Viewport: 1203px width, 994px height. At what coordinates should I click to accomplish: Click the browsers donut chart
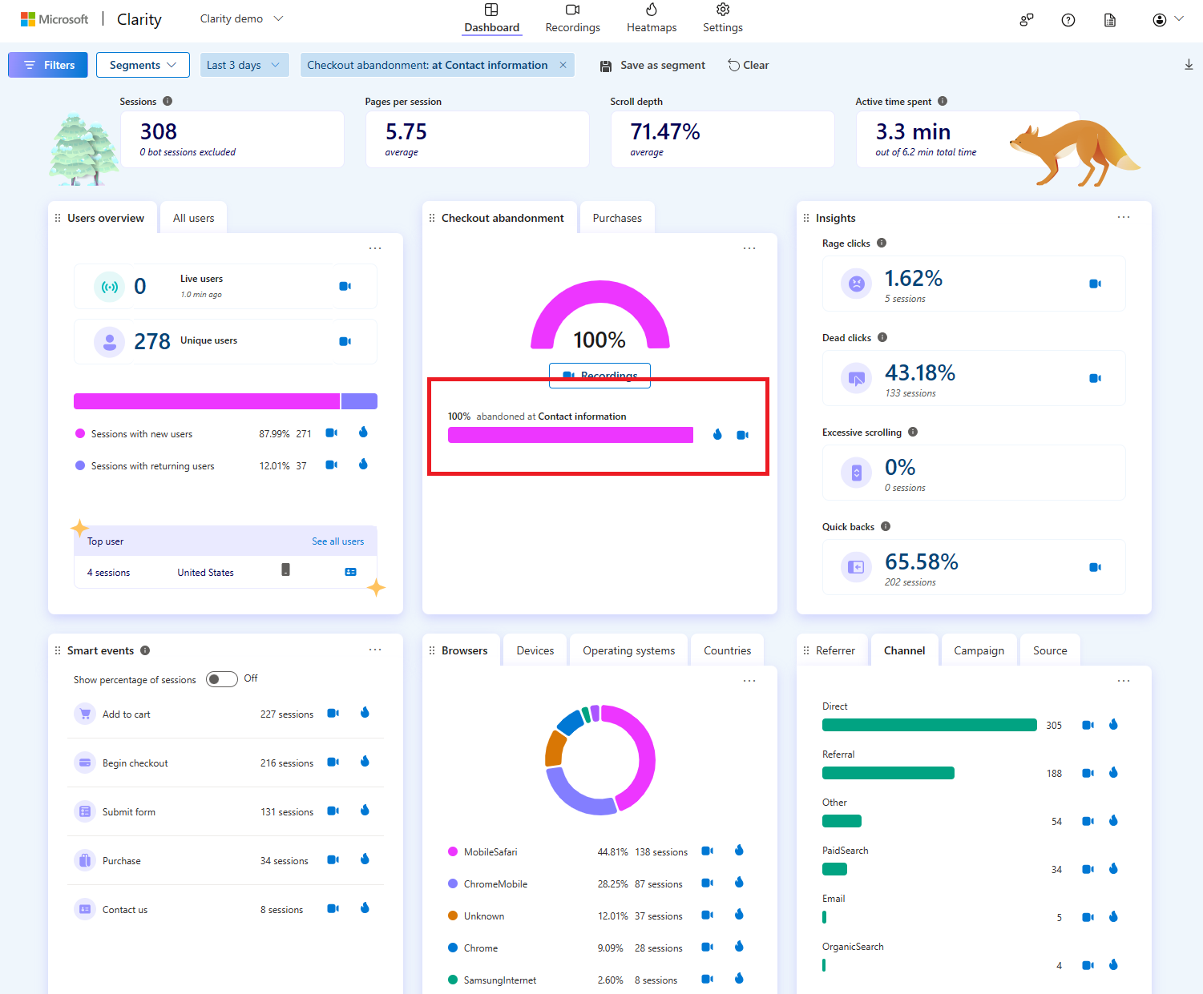coord(600,760)
